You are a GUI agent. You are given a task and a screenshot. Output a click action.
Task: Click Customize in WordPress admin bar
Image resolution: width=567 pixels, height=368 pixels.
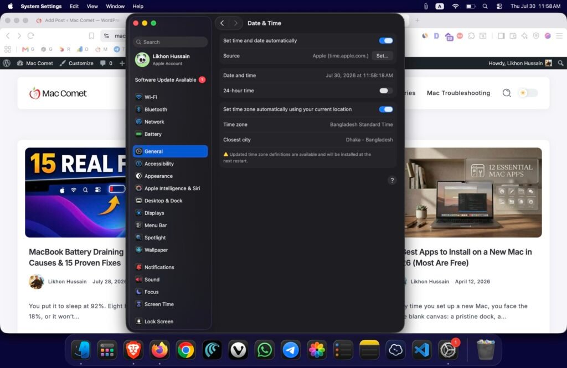pos(76,63)
